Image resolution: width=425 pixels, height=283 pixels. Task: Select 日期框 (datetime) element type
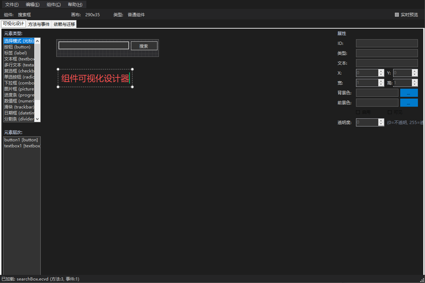point(19,113)
